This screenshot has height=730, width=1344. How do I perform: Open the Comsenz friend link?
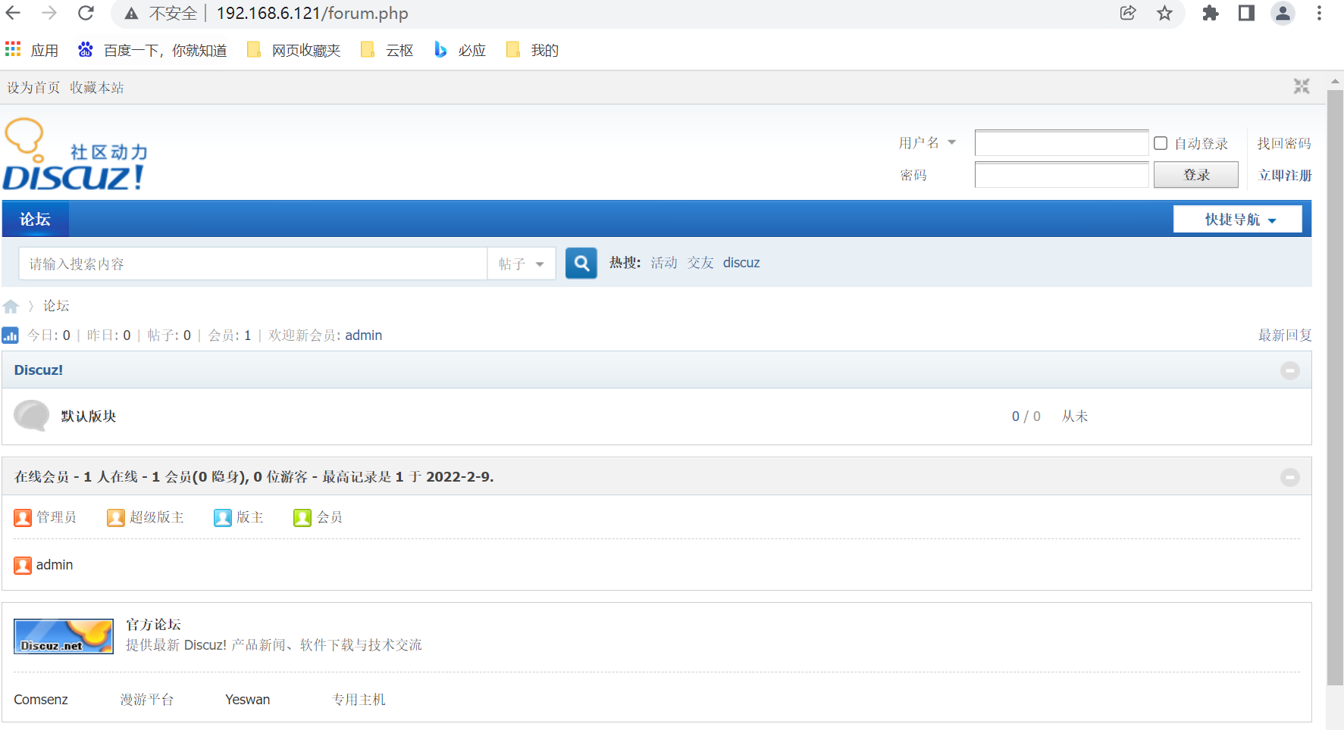[x=41, y=700]
